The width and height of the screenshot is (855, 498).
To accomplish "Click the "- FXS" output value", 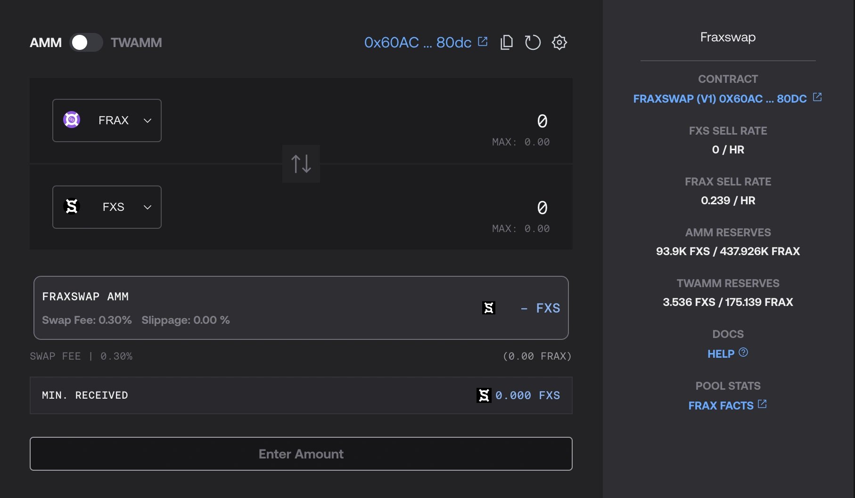I will [541, 308].
